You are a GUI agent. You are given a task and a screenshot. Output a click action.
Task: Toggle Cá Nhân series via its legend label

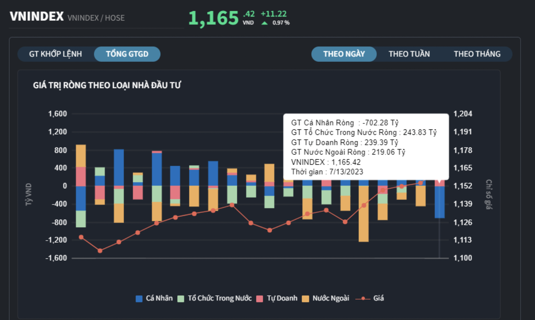coord(159,298)
